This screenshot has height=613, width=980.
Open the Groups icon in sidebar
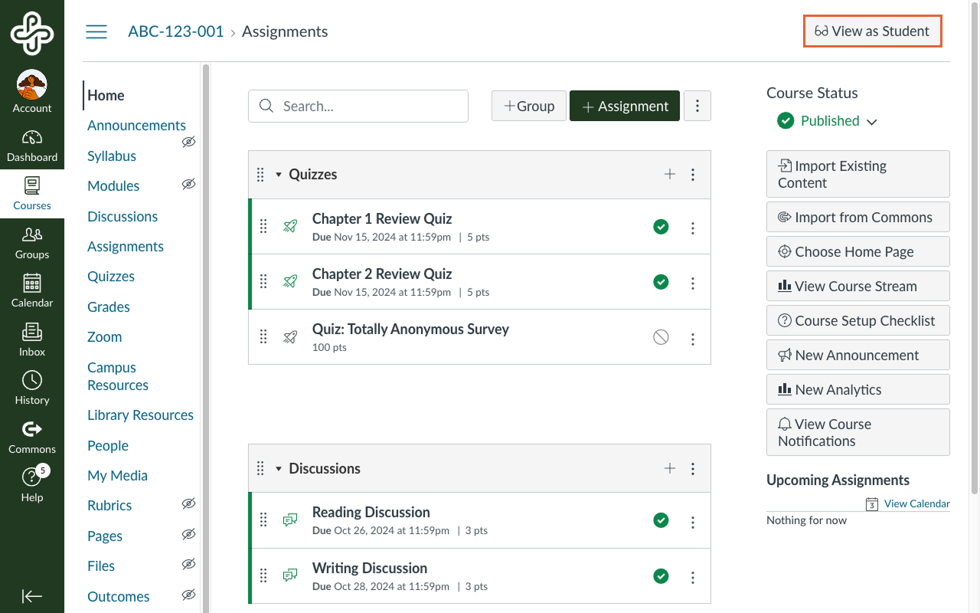click(x=32, y=234)
